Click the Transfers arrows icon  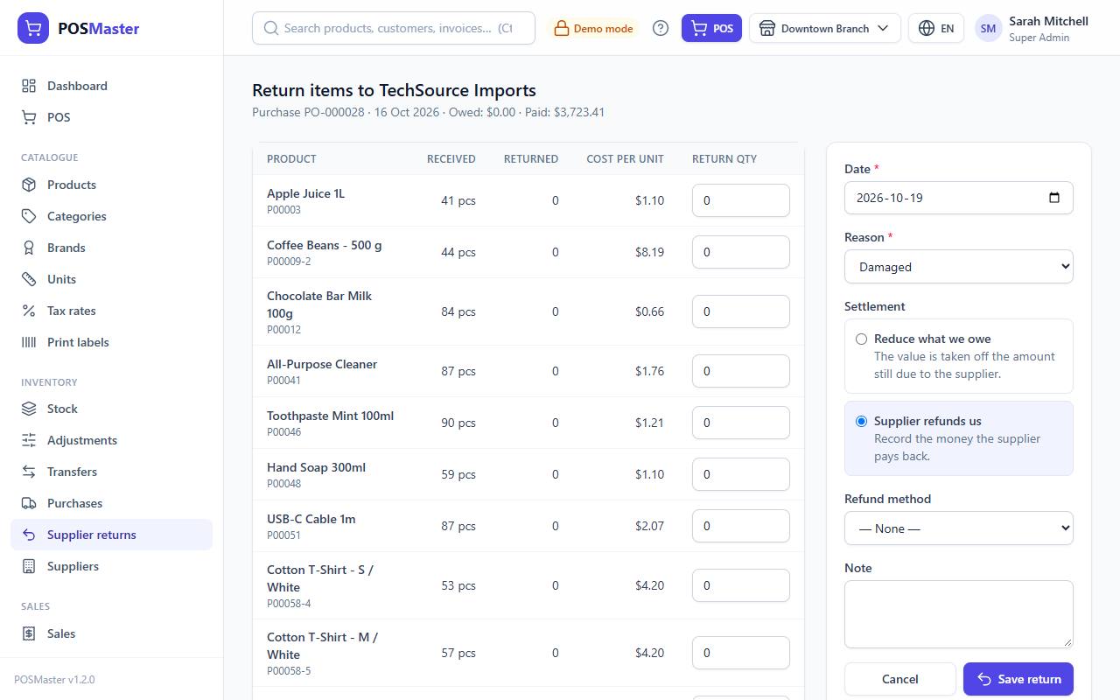click(29, 472)
